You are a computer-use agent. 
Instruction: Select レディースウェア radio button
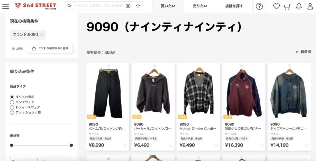click(x=12, y=107)
